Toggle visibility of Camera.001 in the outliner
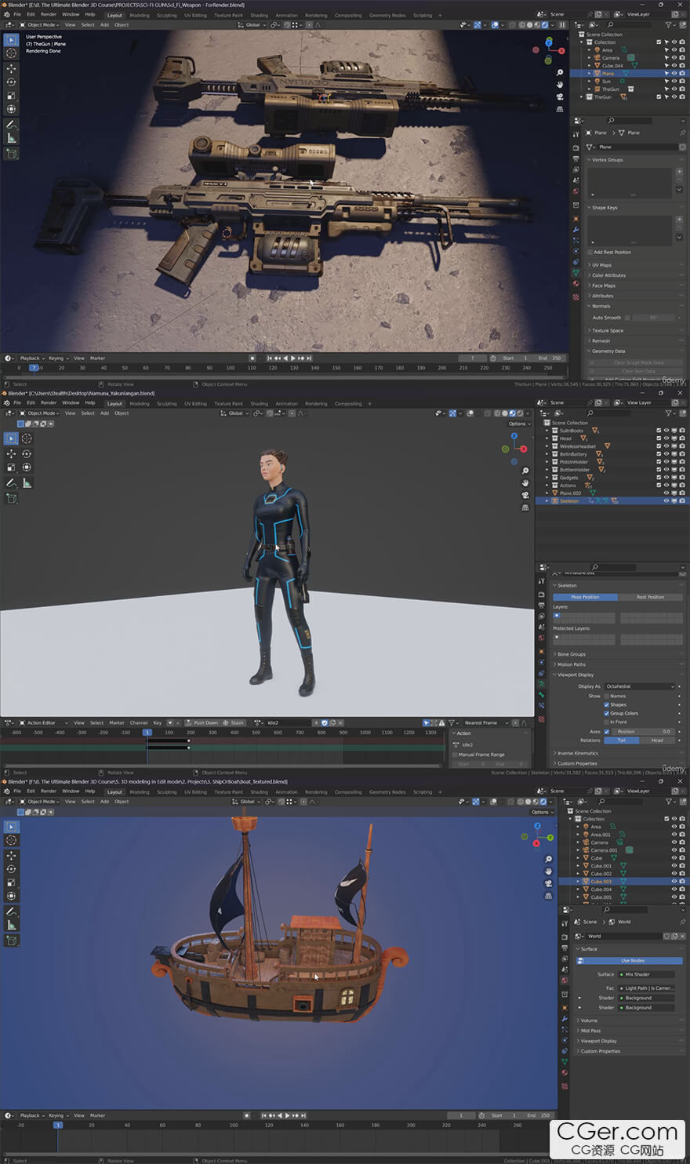This screenshot has width=690, height=1164. [674, 850]
